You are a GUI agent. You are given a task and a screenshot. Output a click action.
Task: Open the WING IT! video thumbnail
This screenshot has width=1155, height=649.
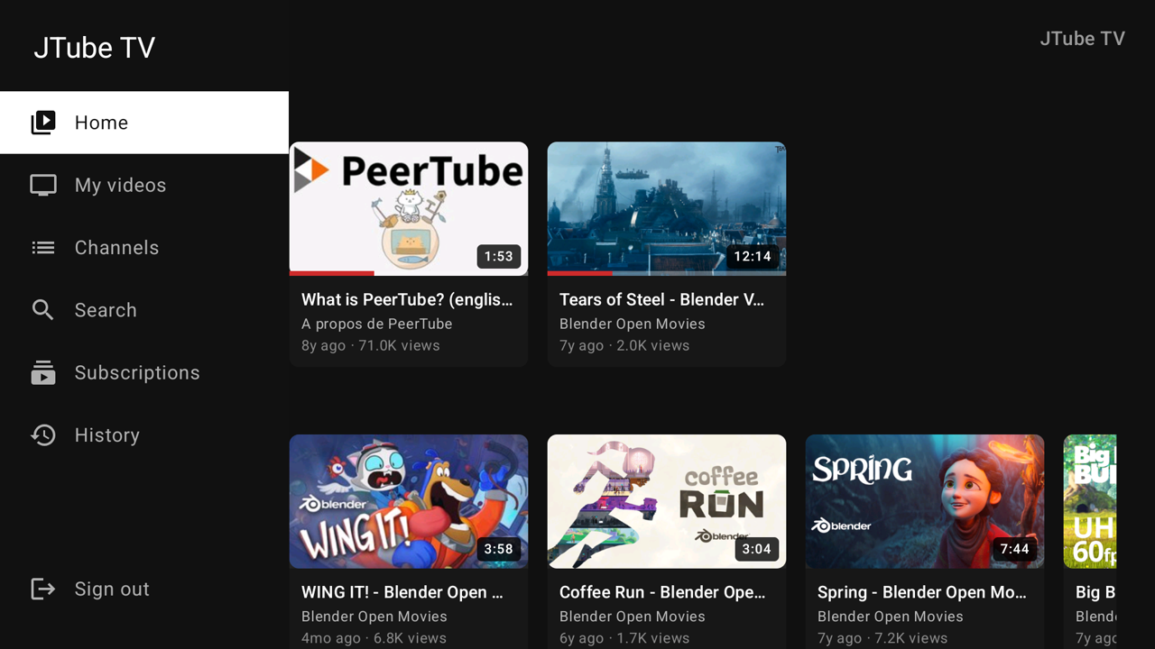409,501
